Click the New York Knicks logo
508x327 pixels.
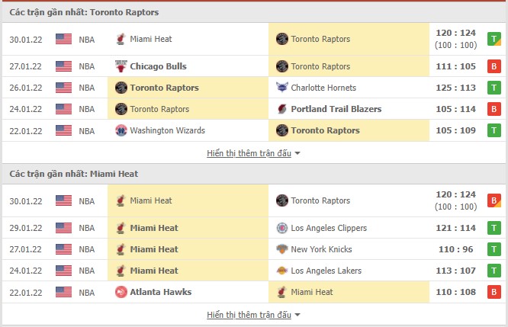click(x=282, y=249)
